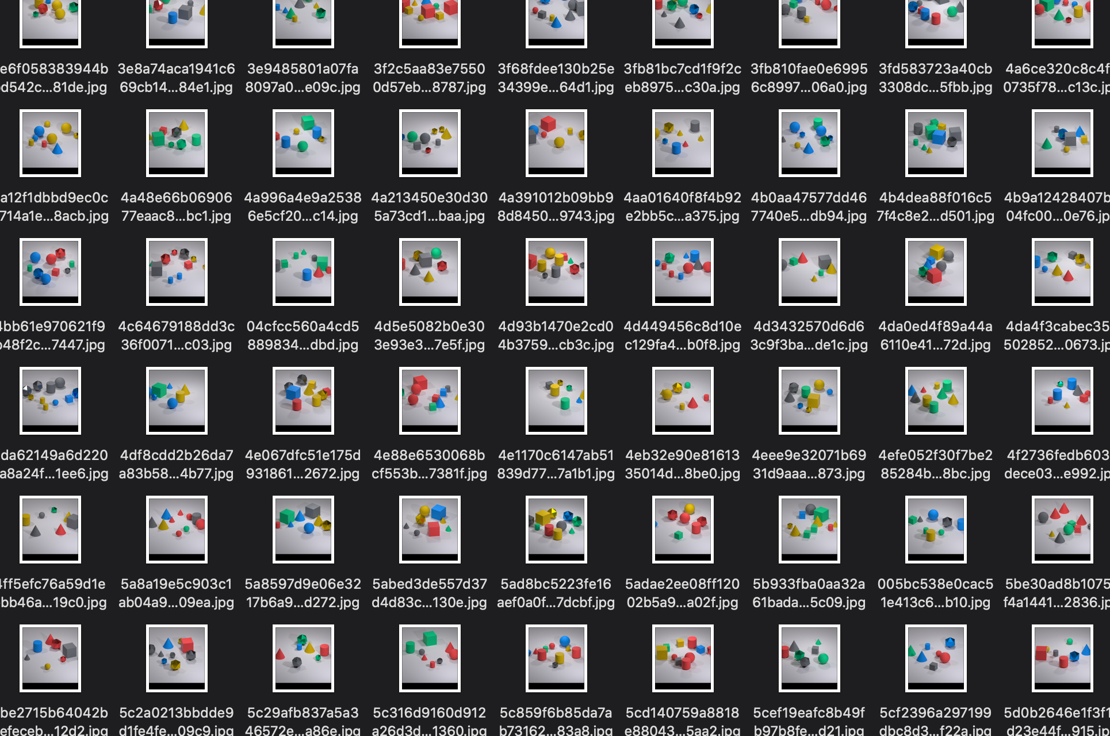
Task: Open the 4df8cdd2b26da7 image file icon
Action: point(177,400)
